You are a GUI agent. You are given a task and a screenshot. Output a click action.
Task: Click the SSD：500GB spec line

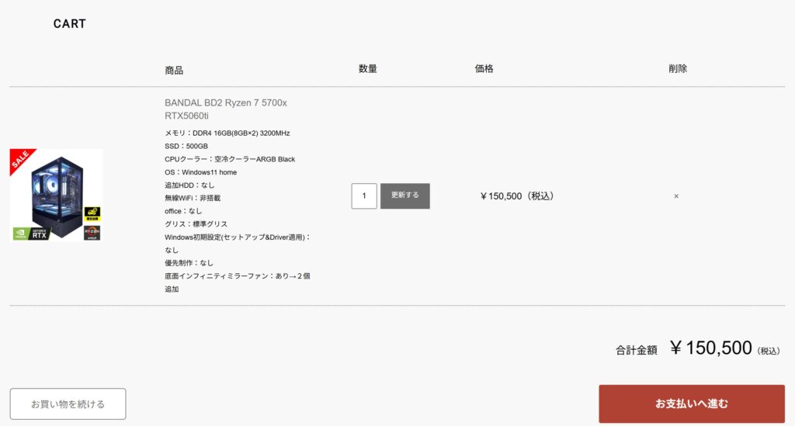click(x=186, y=146)
